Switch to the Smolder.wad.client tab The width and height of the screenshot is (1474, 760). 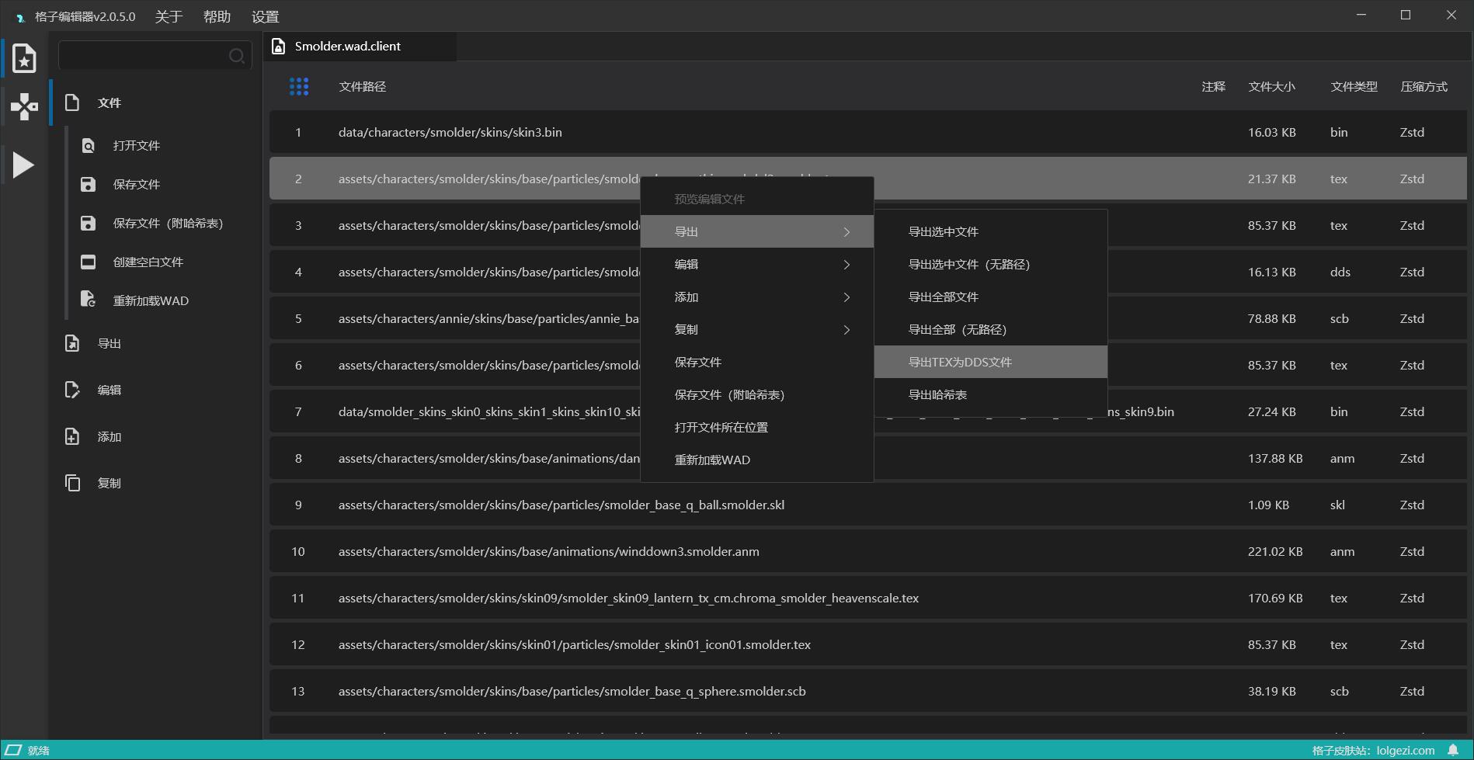[347, 47]
